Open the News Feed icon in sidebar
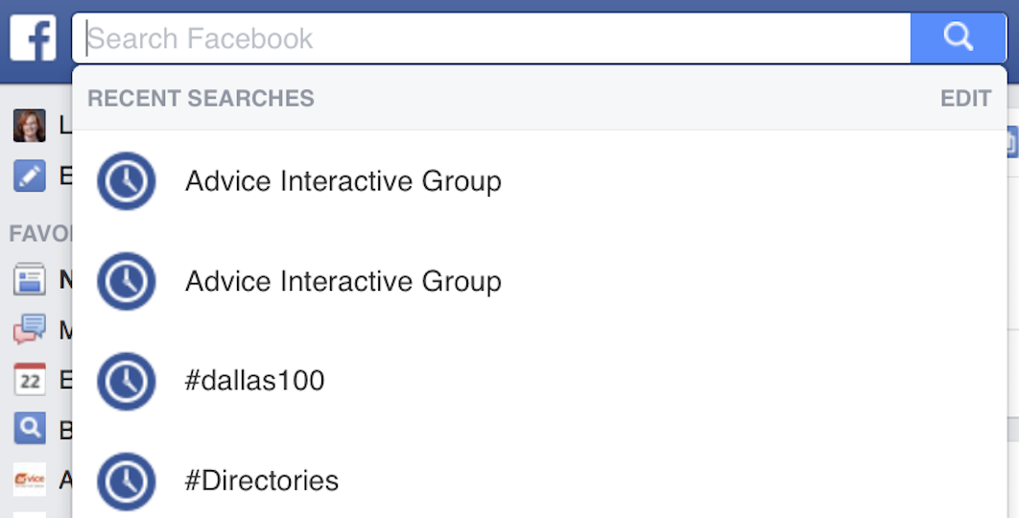The image size is (1019, 518). pyautogui.click(x=30, y=280)
